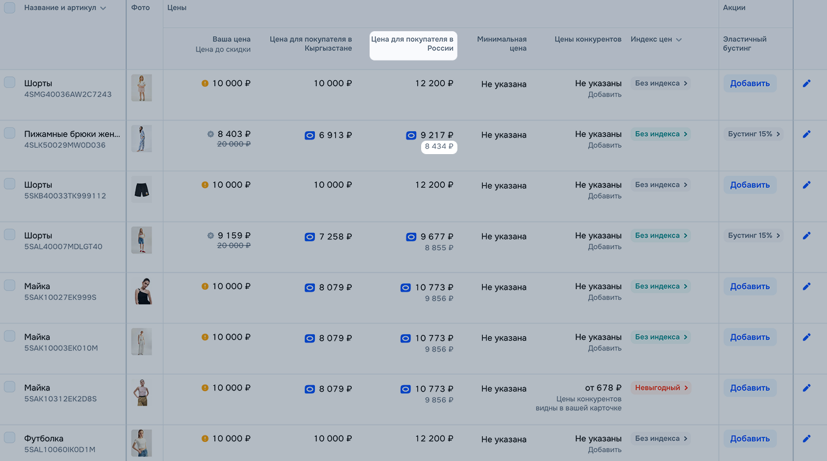The height and width of the screenshot is (461, 827).
Task: Click orange warning icon beside Шорты 4SMG40036AW2C7243 price
Action: pyautogui.click(x=205, y=83)
